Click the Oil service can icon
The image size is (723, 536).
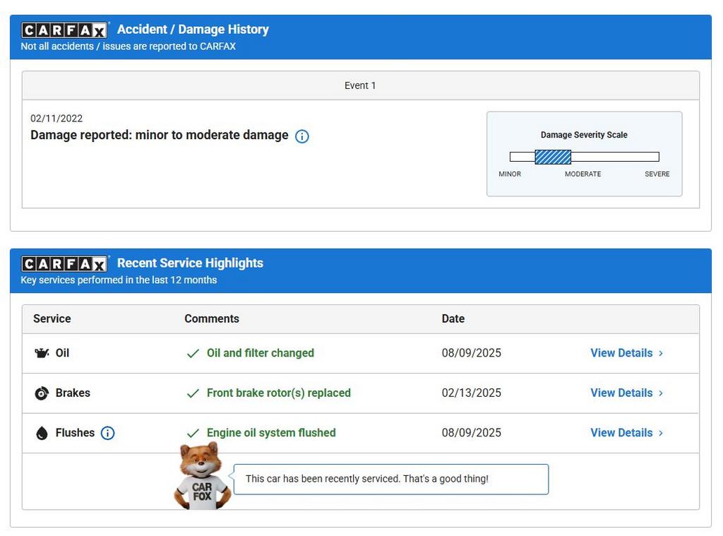(42, 353)
